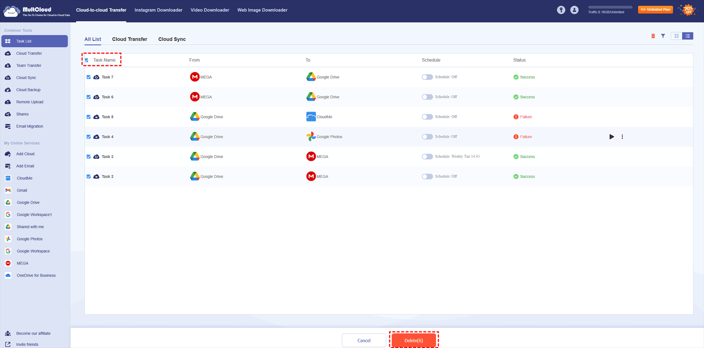704x348 pixels.
Task: Click the traffic usage progress bar
Action: [x=610, y=7]
